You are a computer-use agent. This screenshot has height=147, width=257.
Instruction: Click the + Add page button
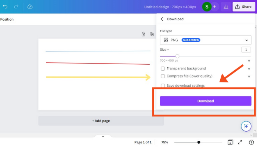pyautogui.click(x=101, y=121)
